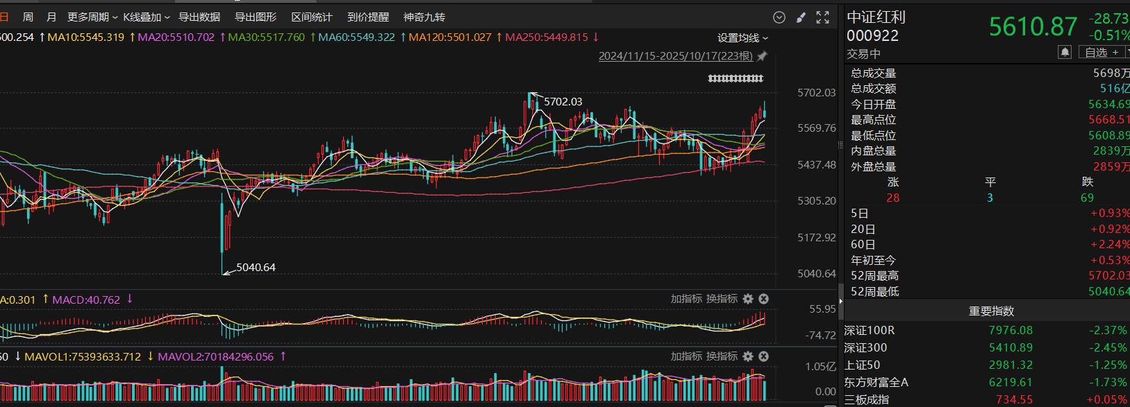Click the bell alert icon under the price

(1065, 52)
